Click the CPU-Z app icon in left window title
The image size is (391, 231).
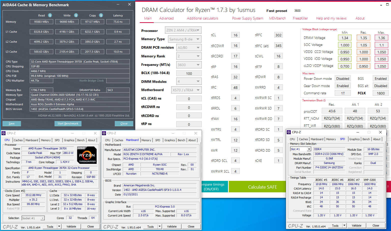pos(4,133)
